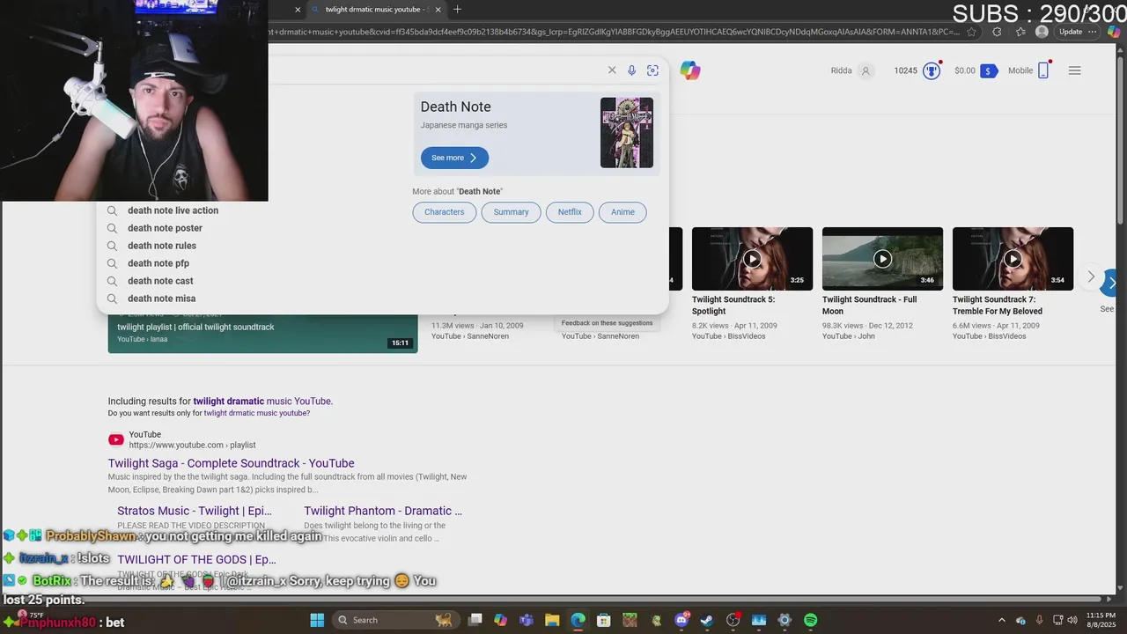Open a new browser tab with plus
Image resolution: width=1127 pixels, height=634 pixels.
[x=457, y=10]
